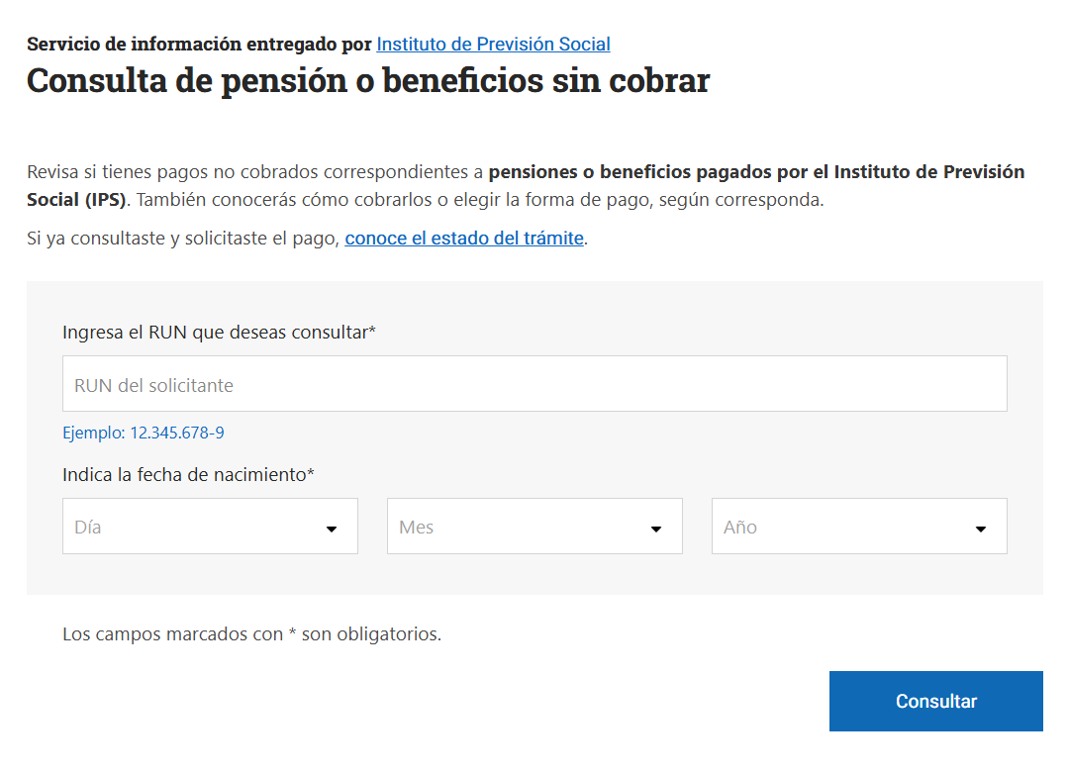Click the arrow icon in the Día selector

[x=332, y=529]
